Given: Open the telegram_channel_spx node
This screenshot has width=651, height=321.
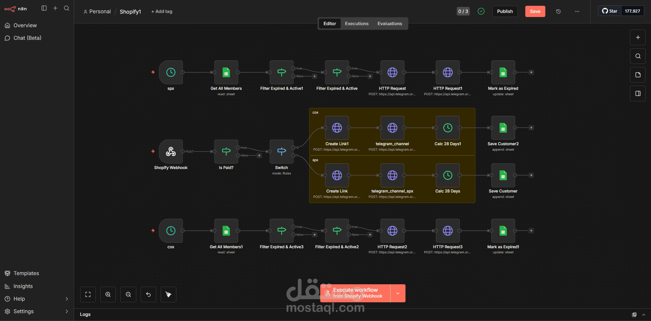Looking at the screenshot, I should [x=392, y=175].
